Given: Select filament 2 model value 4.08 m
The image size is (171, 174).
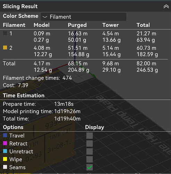Looking at the screenshot, I should pos(42,48).
